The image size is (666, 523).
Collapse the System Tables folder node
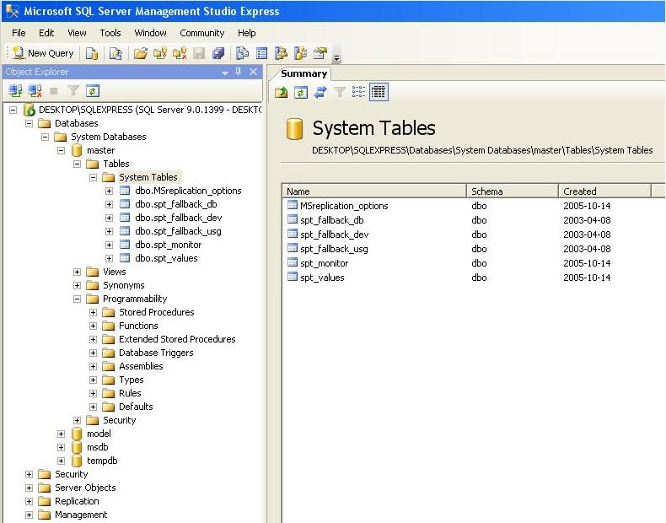click(94, 177)
